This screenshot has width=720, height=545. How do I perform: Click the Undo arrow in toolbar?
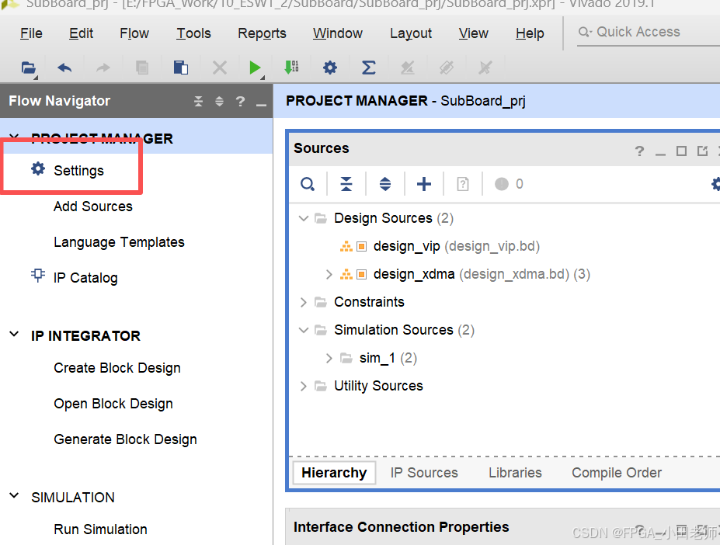pos(64,68)
